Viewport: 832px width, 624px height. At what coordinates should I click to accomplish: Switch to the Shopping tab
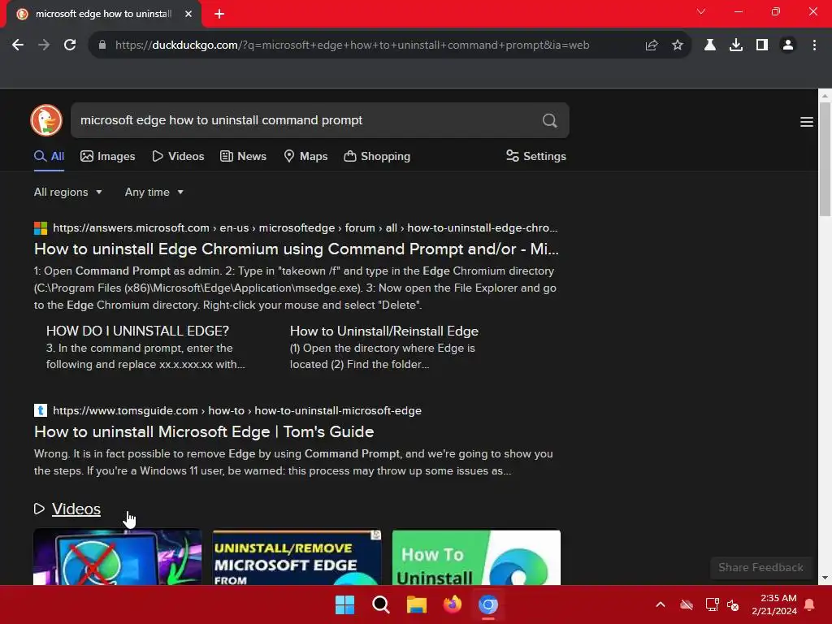click(x=377, y=157)
